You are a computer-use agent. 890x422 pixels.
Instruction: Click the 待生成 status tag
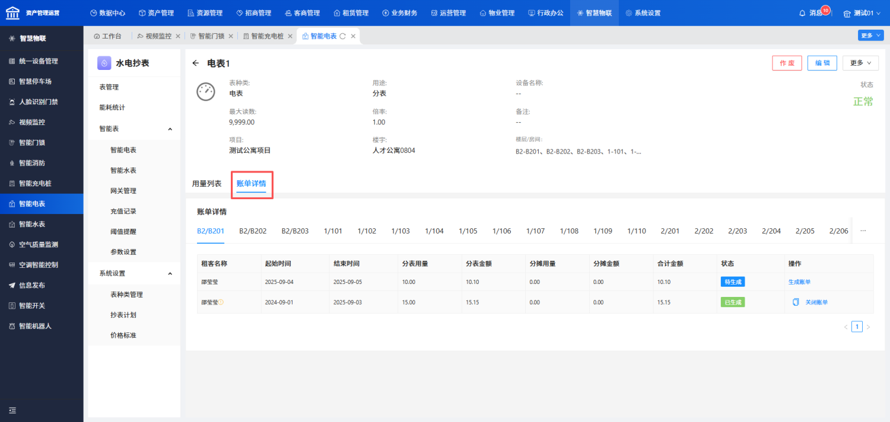733,282
